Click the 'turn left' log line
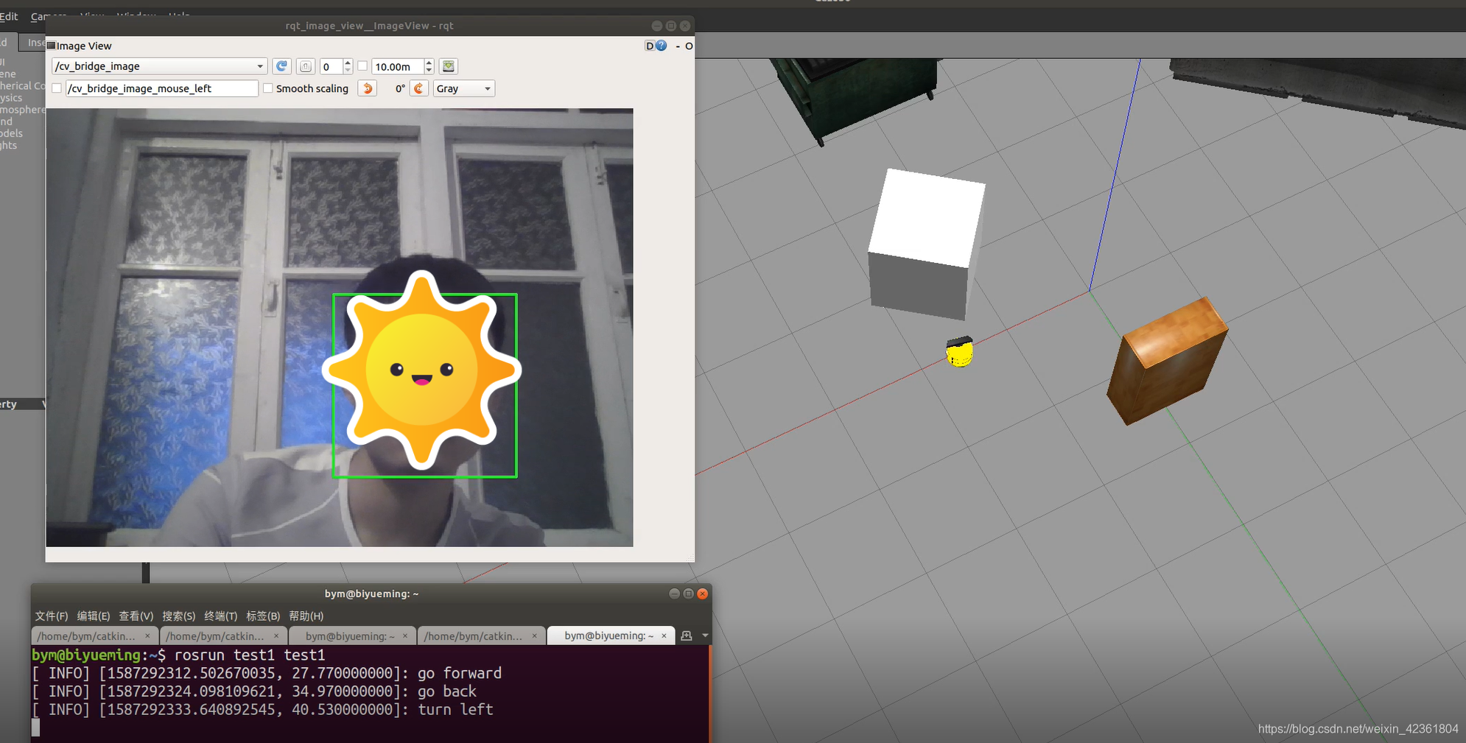Screen dimensions: 1466x743 click(263, 710)
